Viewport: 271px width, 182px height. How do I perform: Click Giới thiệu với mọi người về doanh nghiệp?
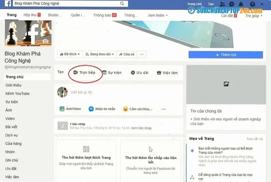click(x=225, y=121)
